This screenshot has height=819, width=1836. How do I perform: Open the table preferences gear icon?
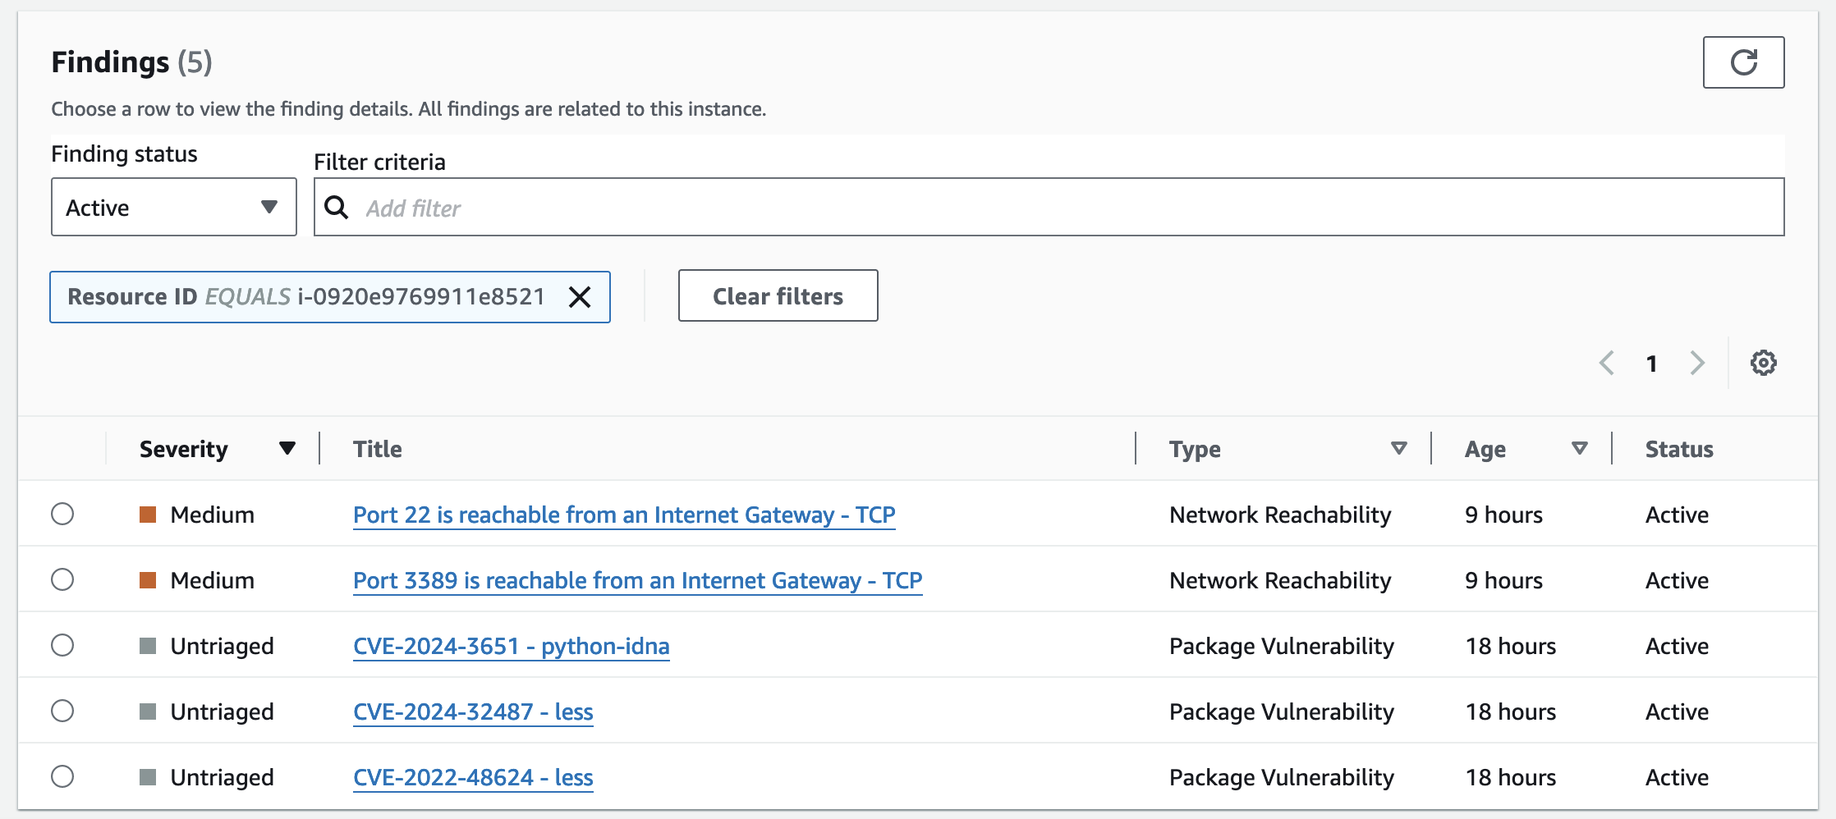[x=1763, y=363]
